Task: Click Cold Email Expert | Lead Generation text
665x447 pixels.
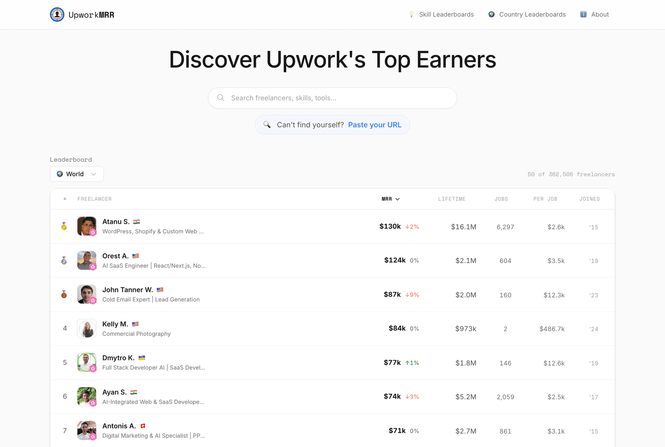Action: [x=151, y=299]
